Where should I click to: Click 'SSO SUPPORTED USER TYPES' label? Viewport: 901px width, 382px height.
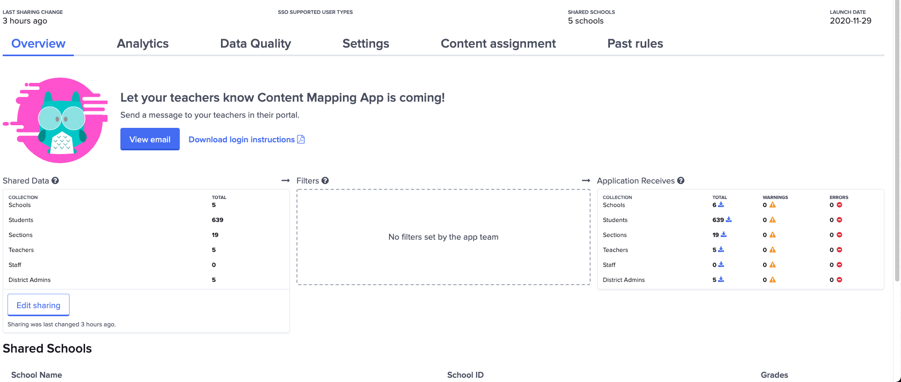pos(315,12)
